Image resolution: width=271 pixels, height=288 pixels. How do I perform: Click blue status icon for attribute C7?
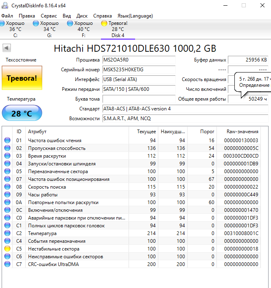pos(7,264)
